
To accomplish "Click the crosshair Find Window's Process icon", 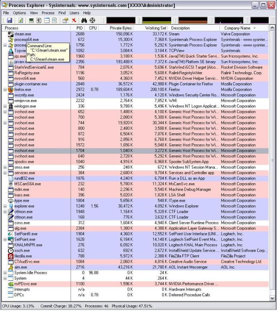I will [92, 20].
